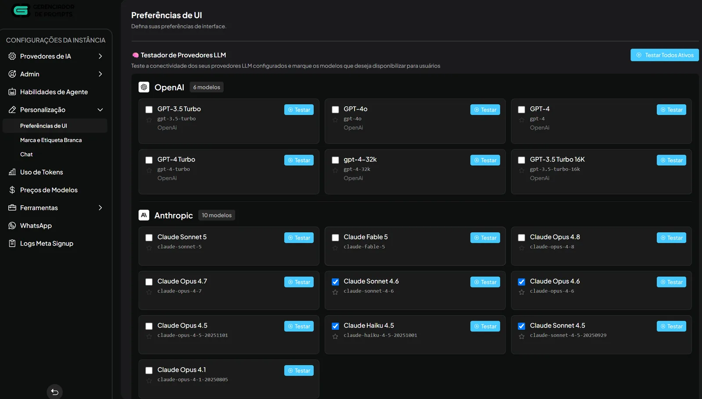Star the Claude Opus 4.6 model

[522, 292]
